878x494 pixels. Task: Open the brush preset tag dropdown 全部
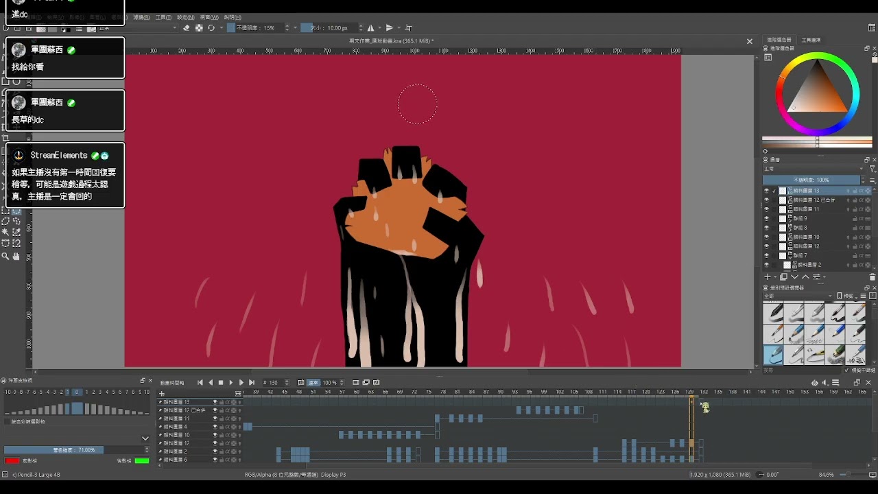[799, 296]
